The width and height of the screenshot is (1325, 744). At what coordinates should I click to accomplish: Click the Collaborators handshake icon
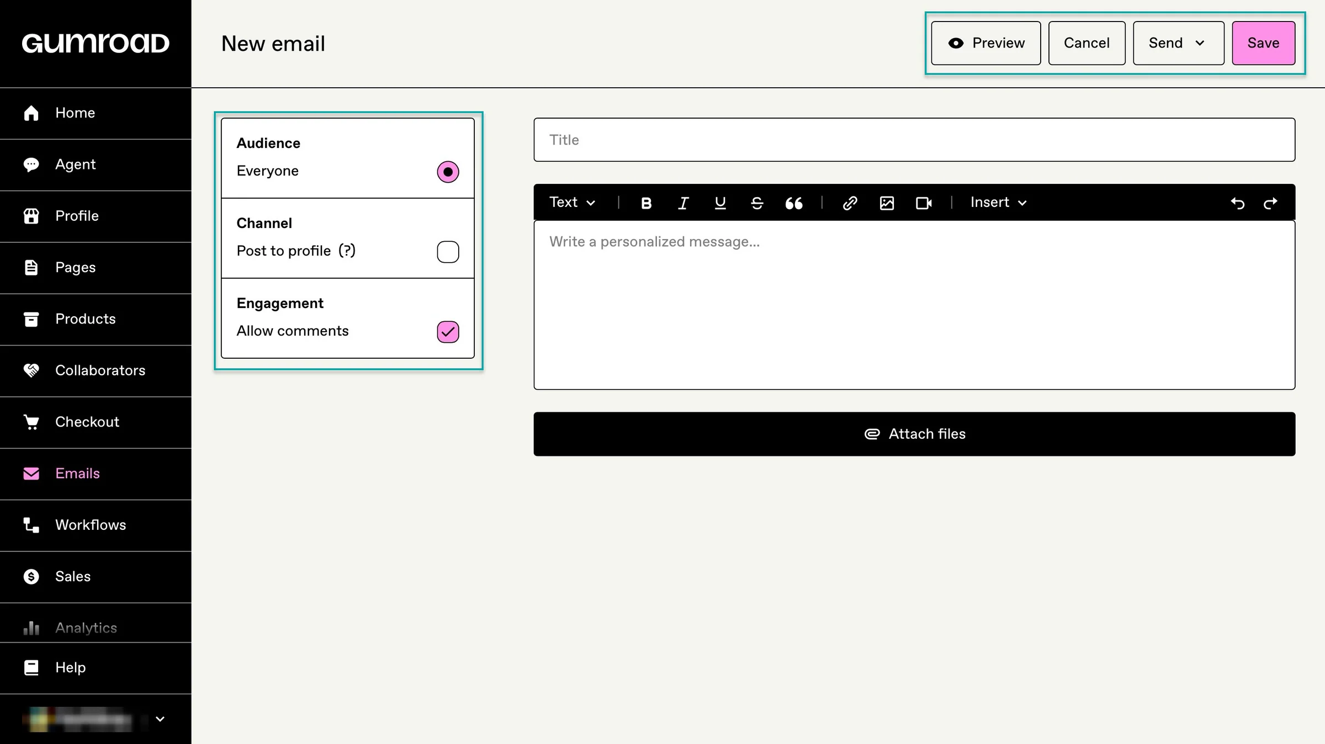[x=31, y=370]
